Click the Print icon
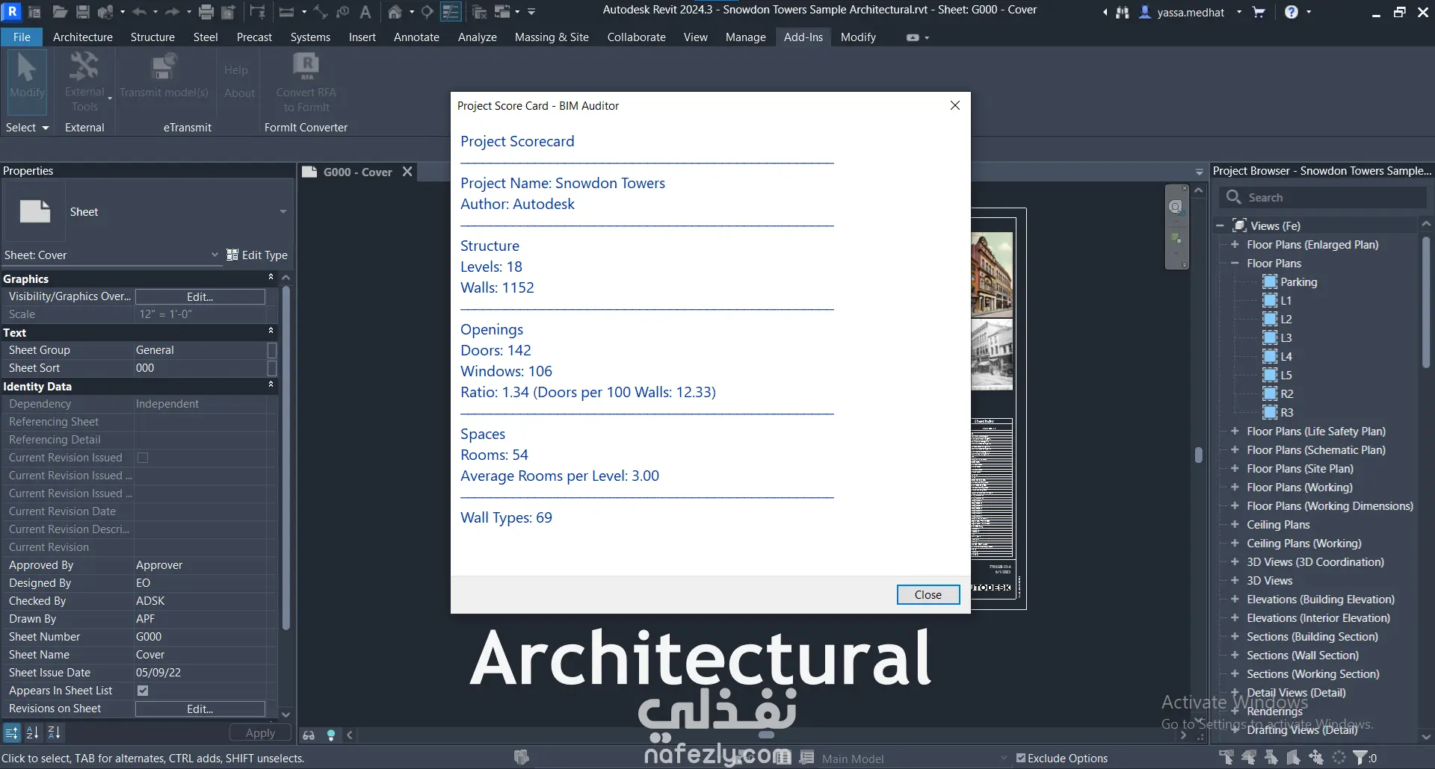 (206, 12)
